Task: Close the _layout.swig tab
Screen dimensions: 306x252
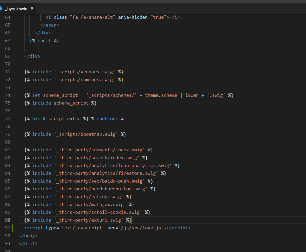Action: (x=32, y=9)
